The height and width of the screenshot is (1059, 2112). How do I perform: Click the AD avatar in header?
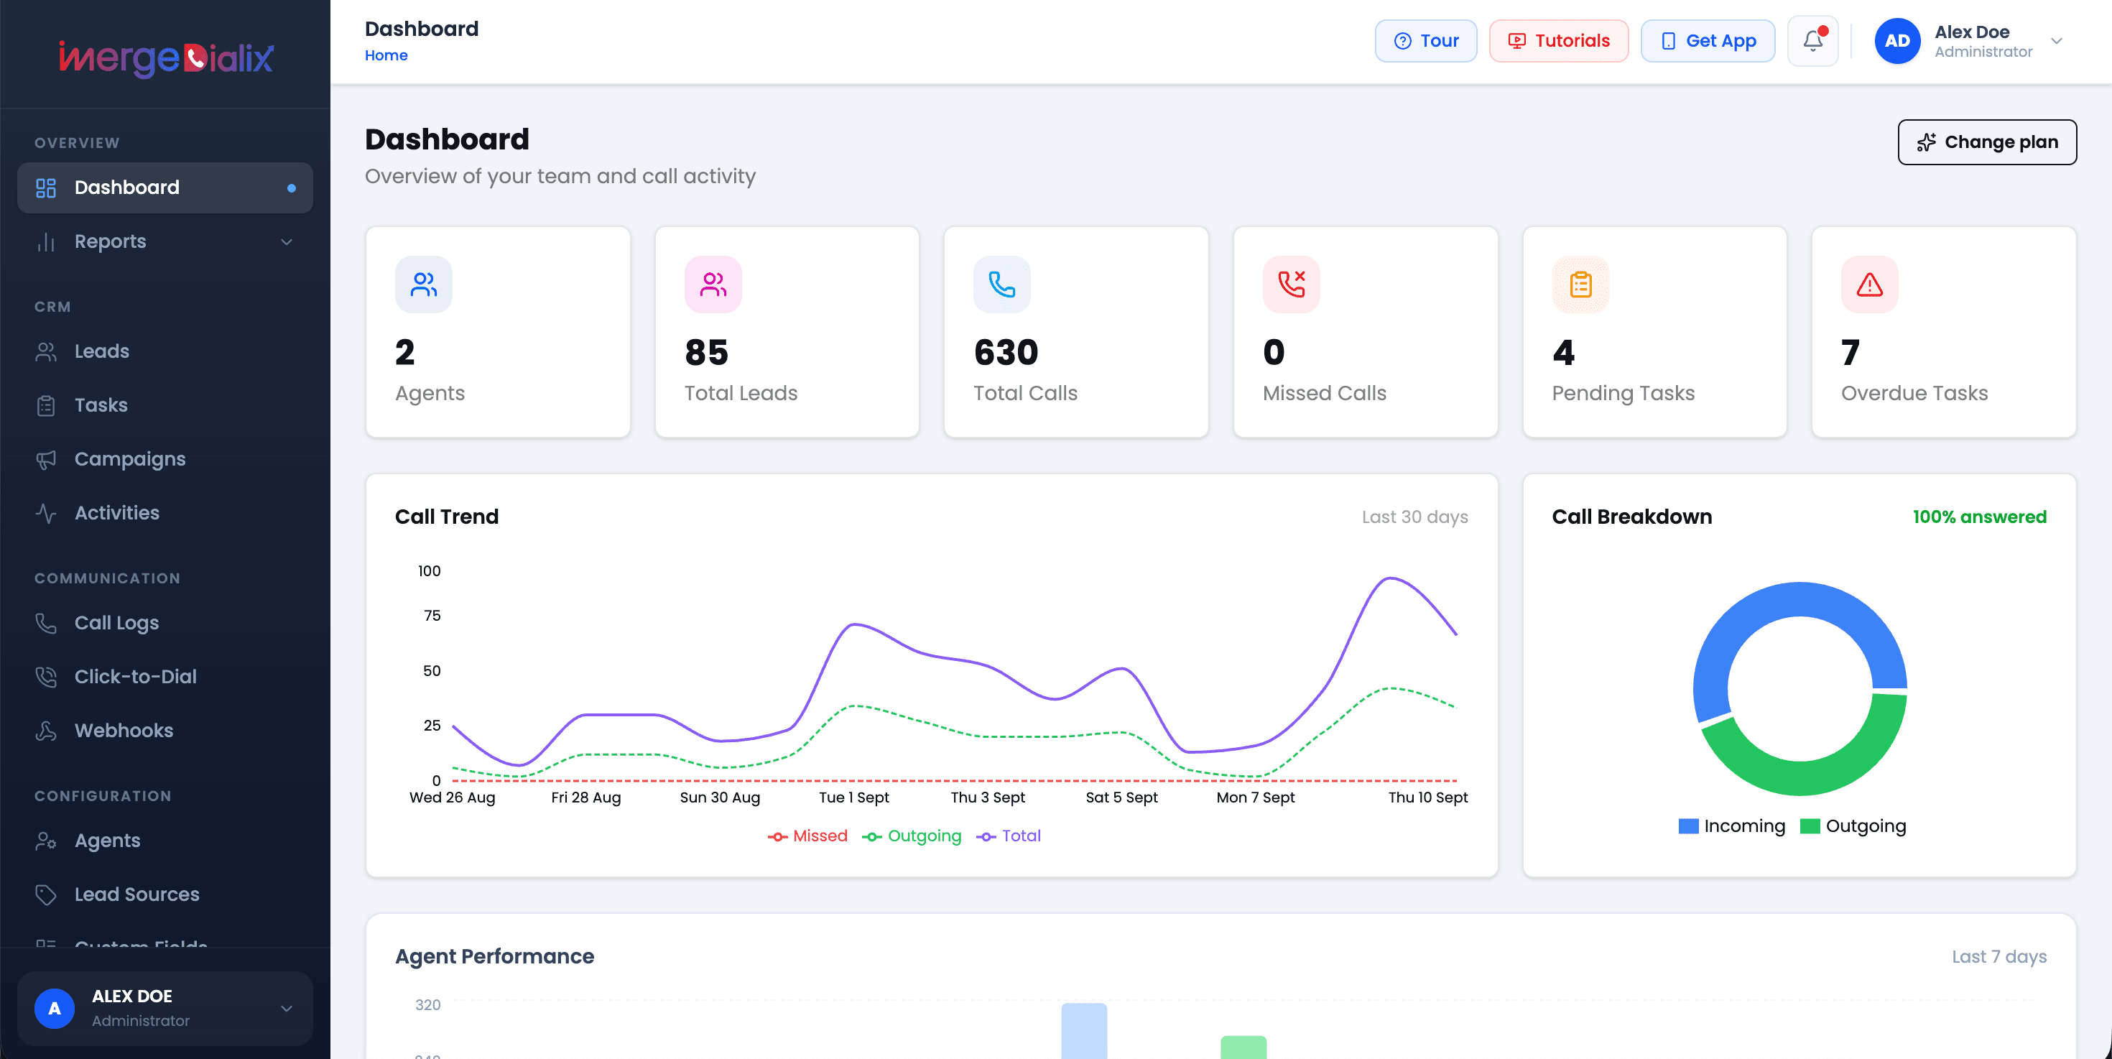[1897, 41]
